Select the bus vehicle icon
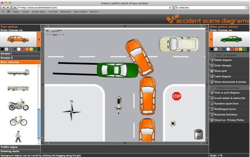 (18, 88)
